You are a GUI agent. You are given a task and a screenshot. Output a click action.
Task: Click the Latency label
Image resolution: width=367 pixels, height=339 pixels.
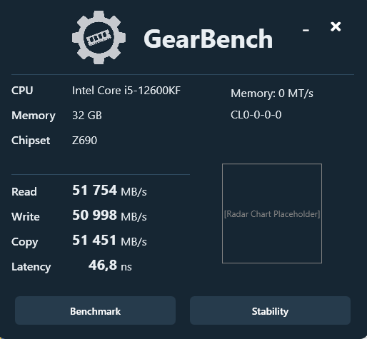tap(31, 267)
